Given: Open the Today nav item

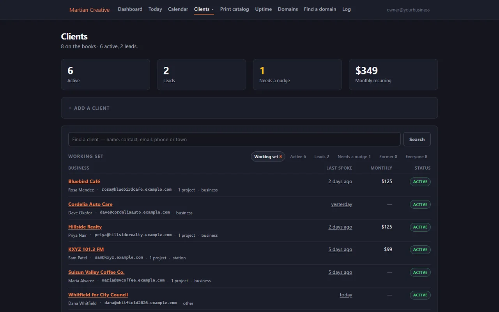Looking at the screenshot, I should [x=155, y=9].
